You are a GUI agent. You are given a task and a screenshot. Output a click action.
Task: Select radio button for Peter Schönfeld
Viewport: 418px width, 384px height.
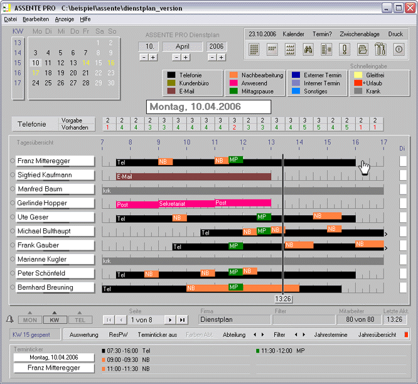[13, 273]
